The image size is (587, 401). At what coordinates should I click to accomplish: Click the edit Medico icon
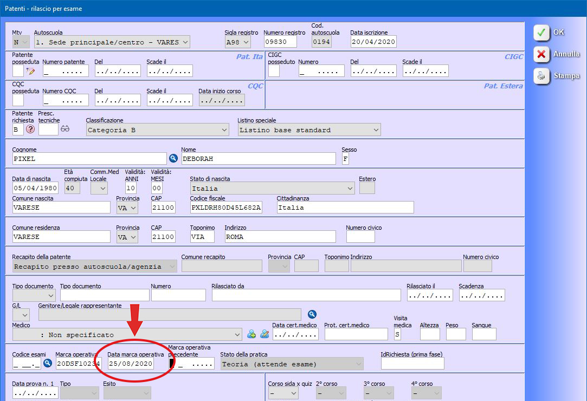(265, 334)
